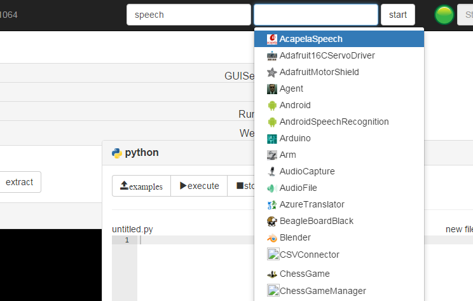473x301 pixels.
Task: Click the Blender logo icon
Action: click(272, 238)
